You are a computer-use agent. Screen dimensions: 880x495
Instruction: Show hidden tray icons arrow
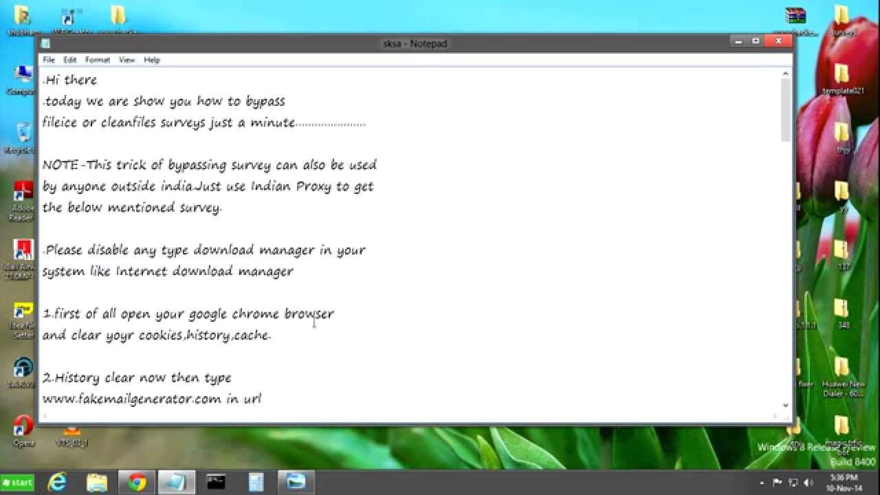[x=762, y=483]
